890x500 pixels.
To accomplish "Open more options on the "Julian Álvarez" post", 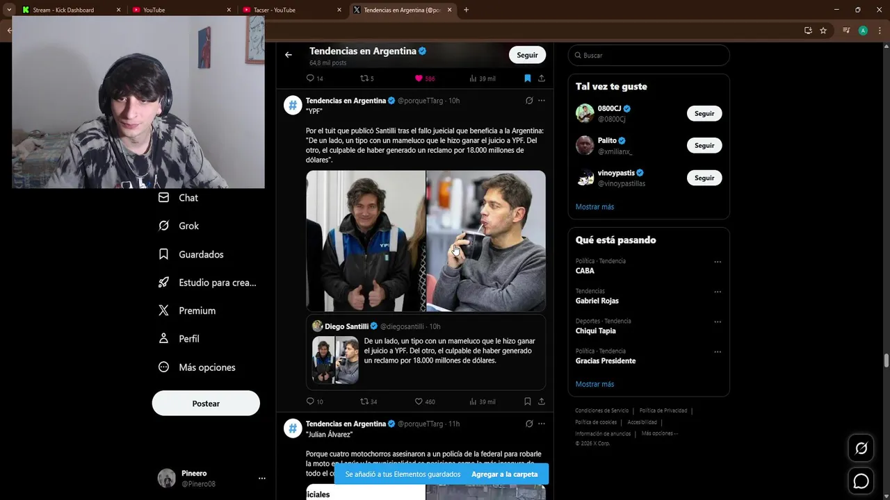I will (542, 424).
